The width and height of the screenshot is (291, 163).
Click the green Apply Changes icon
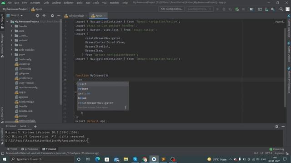pos(237,9)
